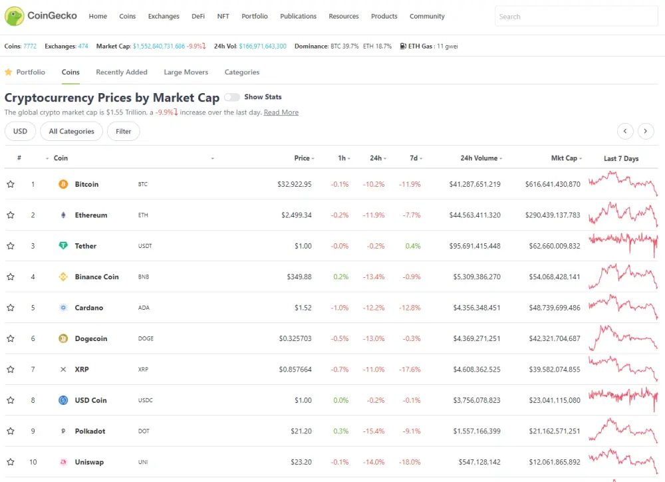665x482 pixels.
Task: Click the Ethereum coin icon
Action: point(63,215)
